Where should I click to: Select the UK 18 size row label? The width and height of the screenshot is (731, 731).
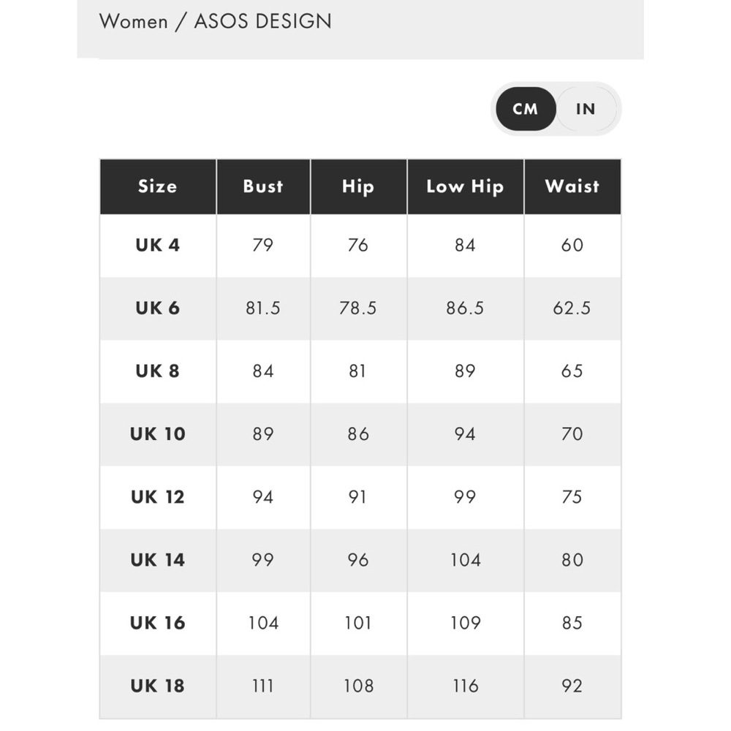coord(158,686)
